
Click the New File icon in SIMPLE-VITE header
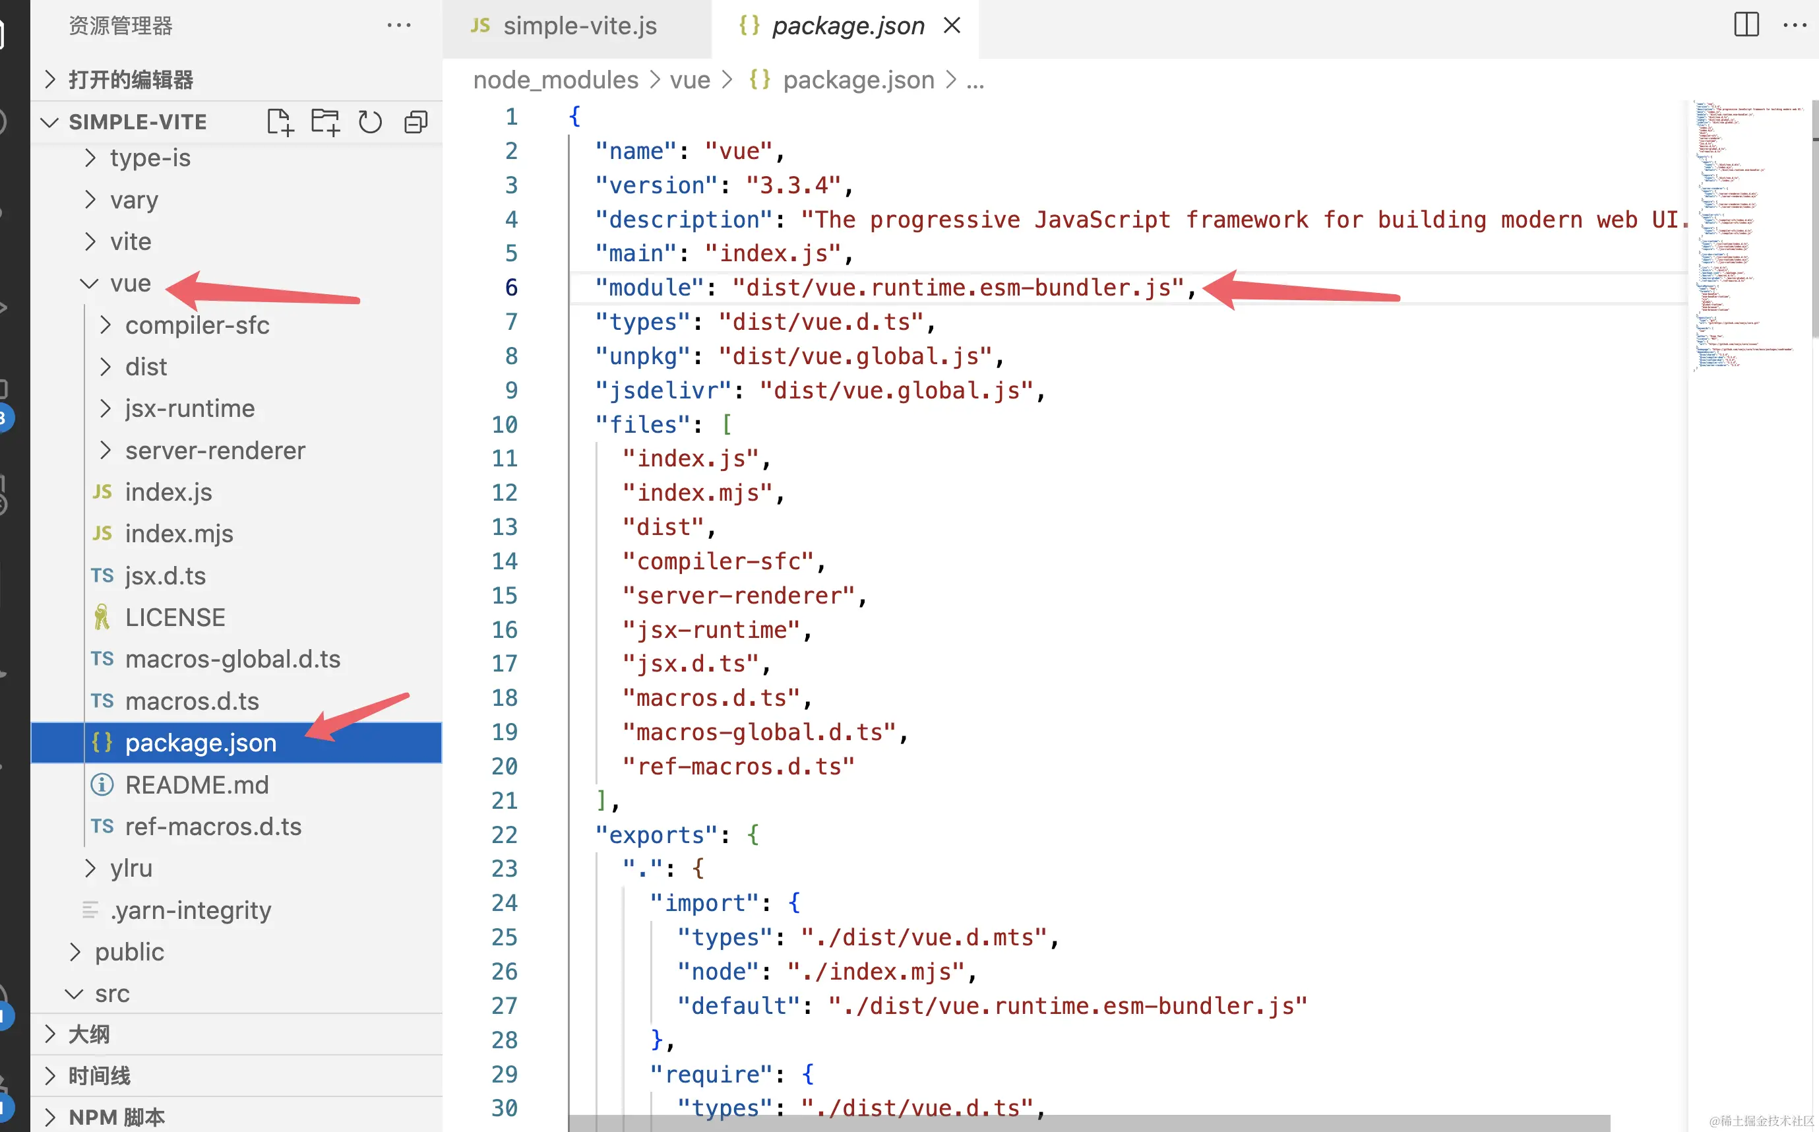[x=280, y=121]
